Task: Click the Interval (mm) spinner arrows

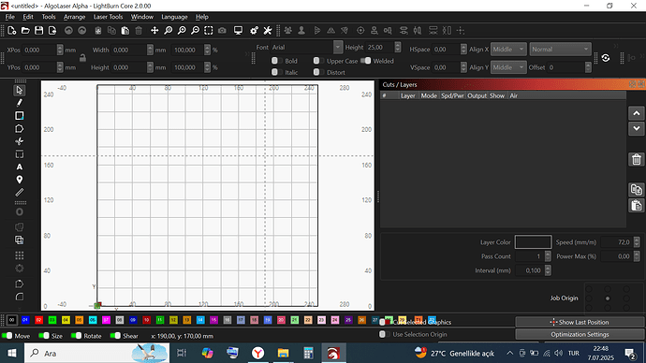Action: tap(548, 270)
